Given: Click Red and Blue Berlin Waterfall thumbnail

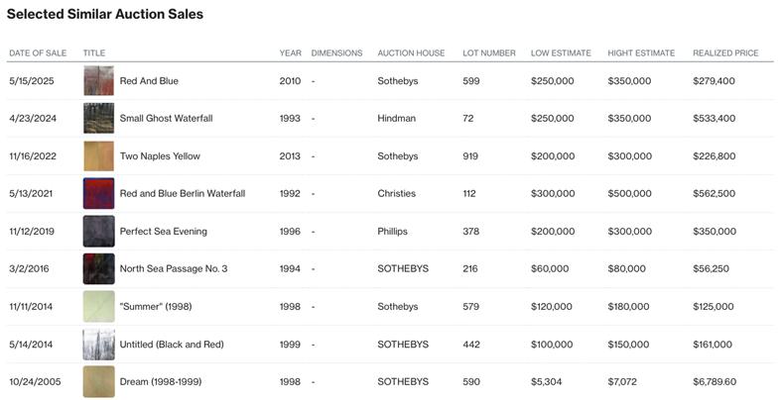Looking at the screenshot, I should click(x=98, y=194).
